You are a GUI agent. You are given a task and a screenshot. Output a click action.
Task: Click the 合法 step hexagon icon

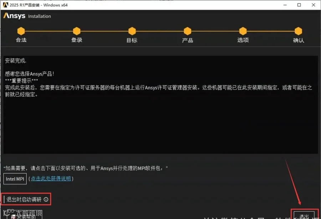point(21,31)
